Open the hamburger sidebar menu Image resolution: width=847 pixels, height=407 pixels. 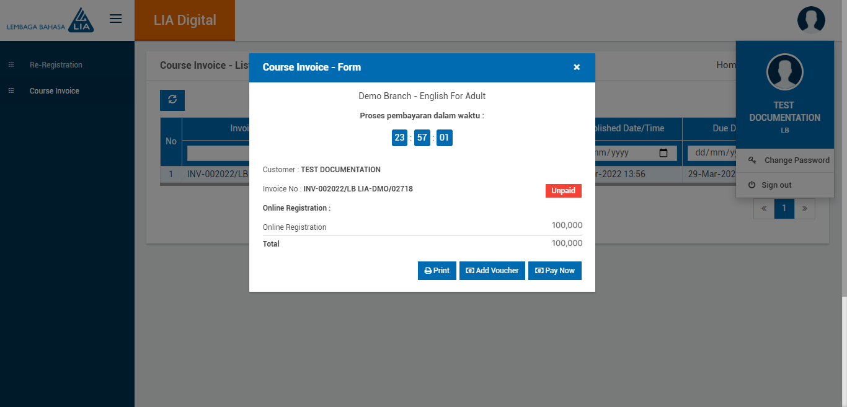pos(115,19)
